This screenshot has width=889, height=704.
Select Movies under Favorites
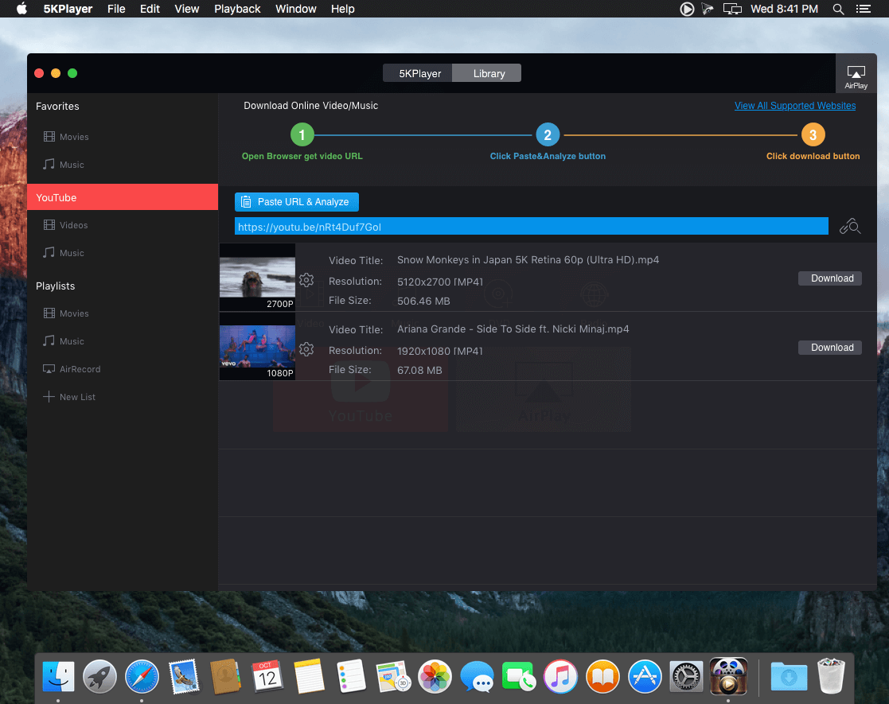coord(66,137)
